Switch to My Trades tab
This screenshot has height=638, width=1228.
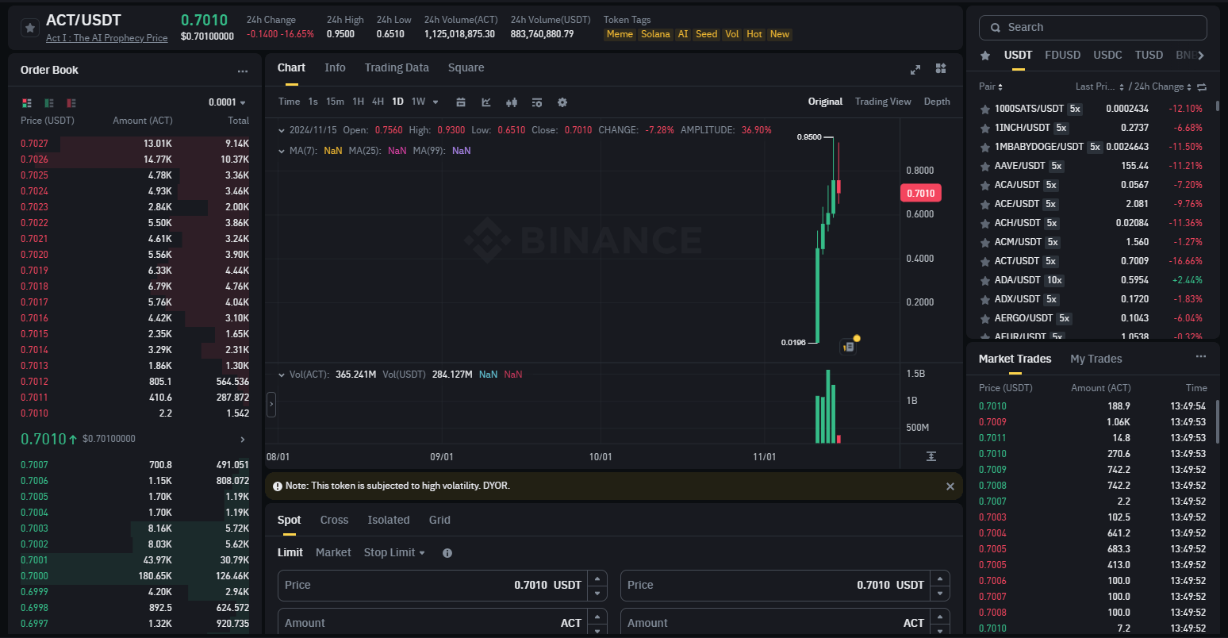tap(1096, 359)
